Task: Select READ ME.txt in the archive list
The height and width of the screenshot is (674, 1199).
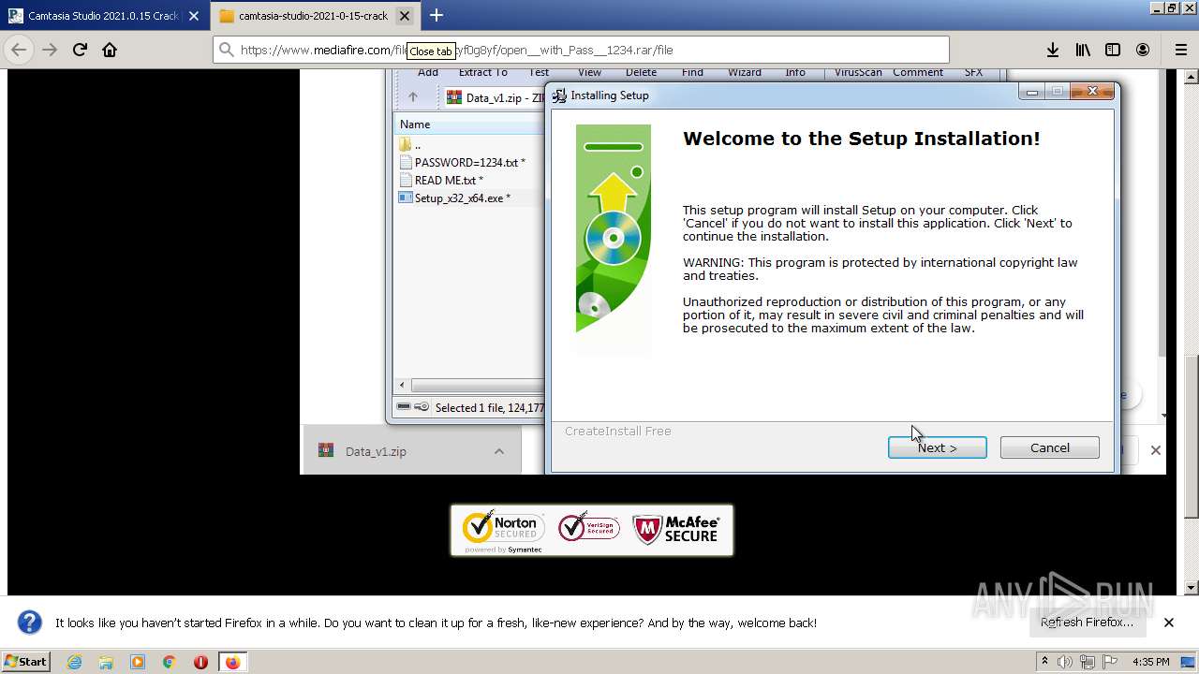Action: coord(441,180)
